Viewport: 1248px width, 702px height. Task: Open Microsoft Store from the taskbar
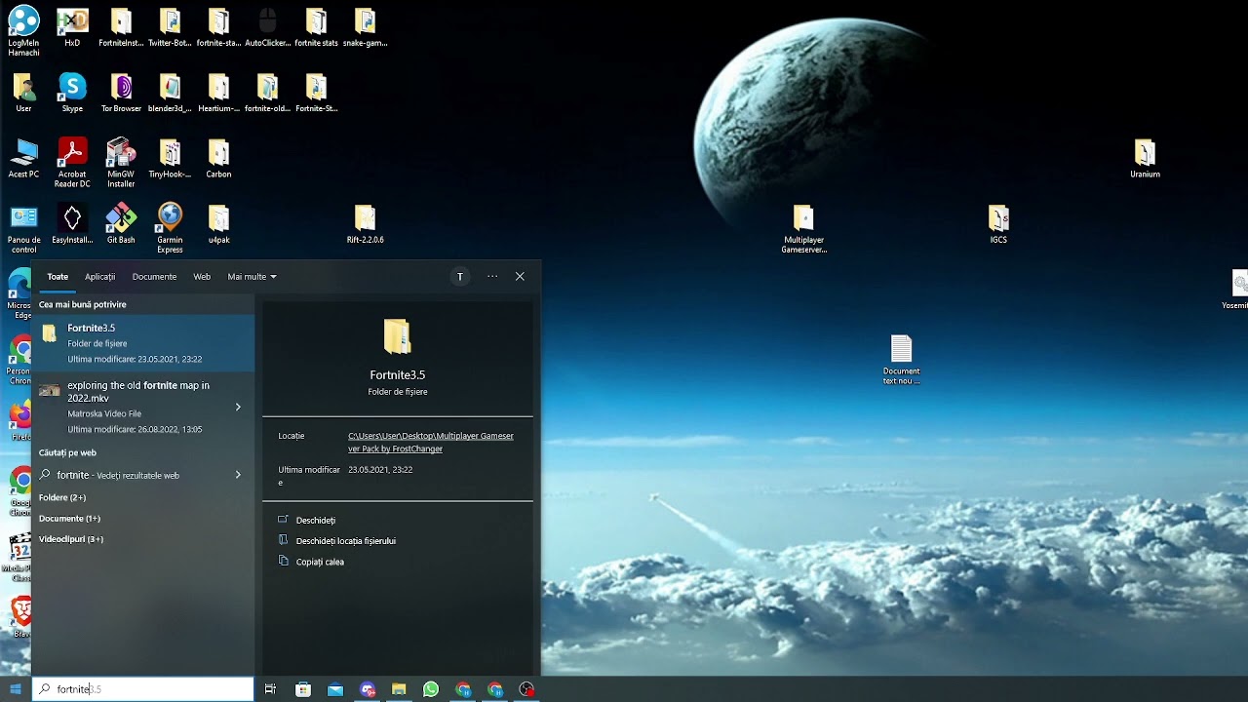(303, 689)
